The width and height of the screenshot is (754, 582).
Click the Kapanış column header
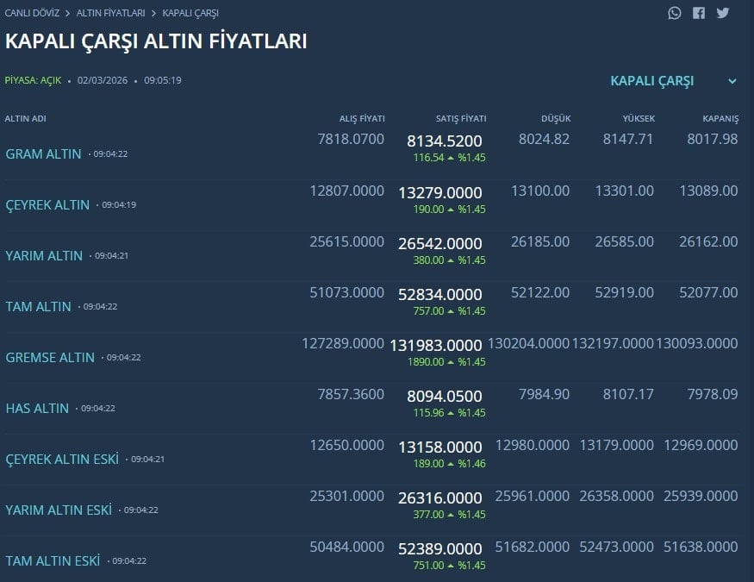click(720, 118)
